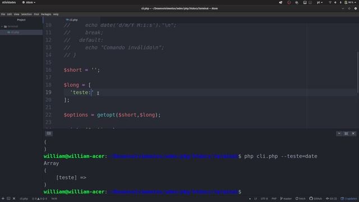Image resolution: width=359 pixels, height=202 pixels.
Task: Click the getopt function call on line 22
Action: click(x=106, y=115)
